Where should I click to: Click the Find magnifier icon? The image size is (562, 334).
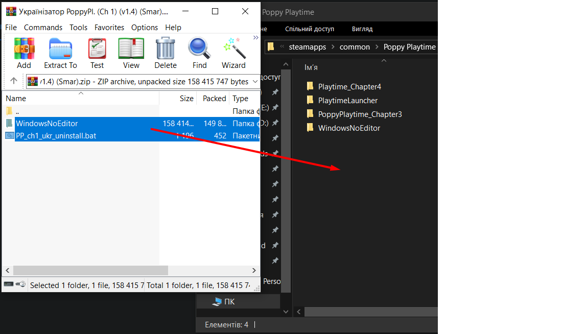(199, 49)
